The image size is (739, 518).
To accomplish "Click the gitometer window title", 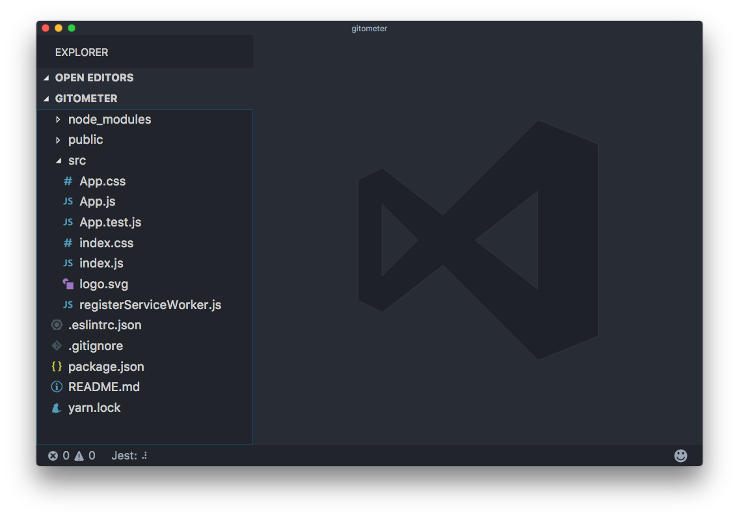I will [369, 28].
